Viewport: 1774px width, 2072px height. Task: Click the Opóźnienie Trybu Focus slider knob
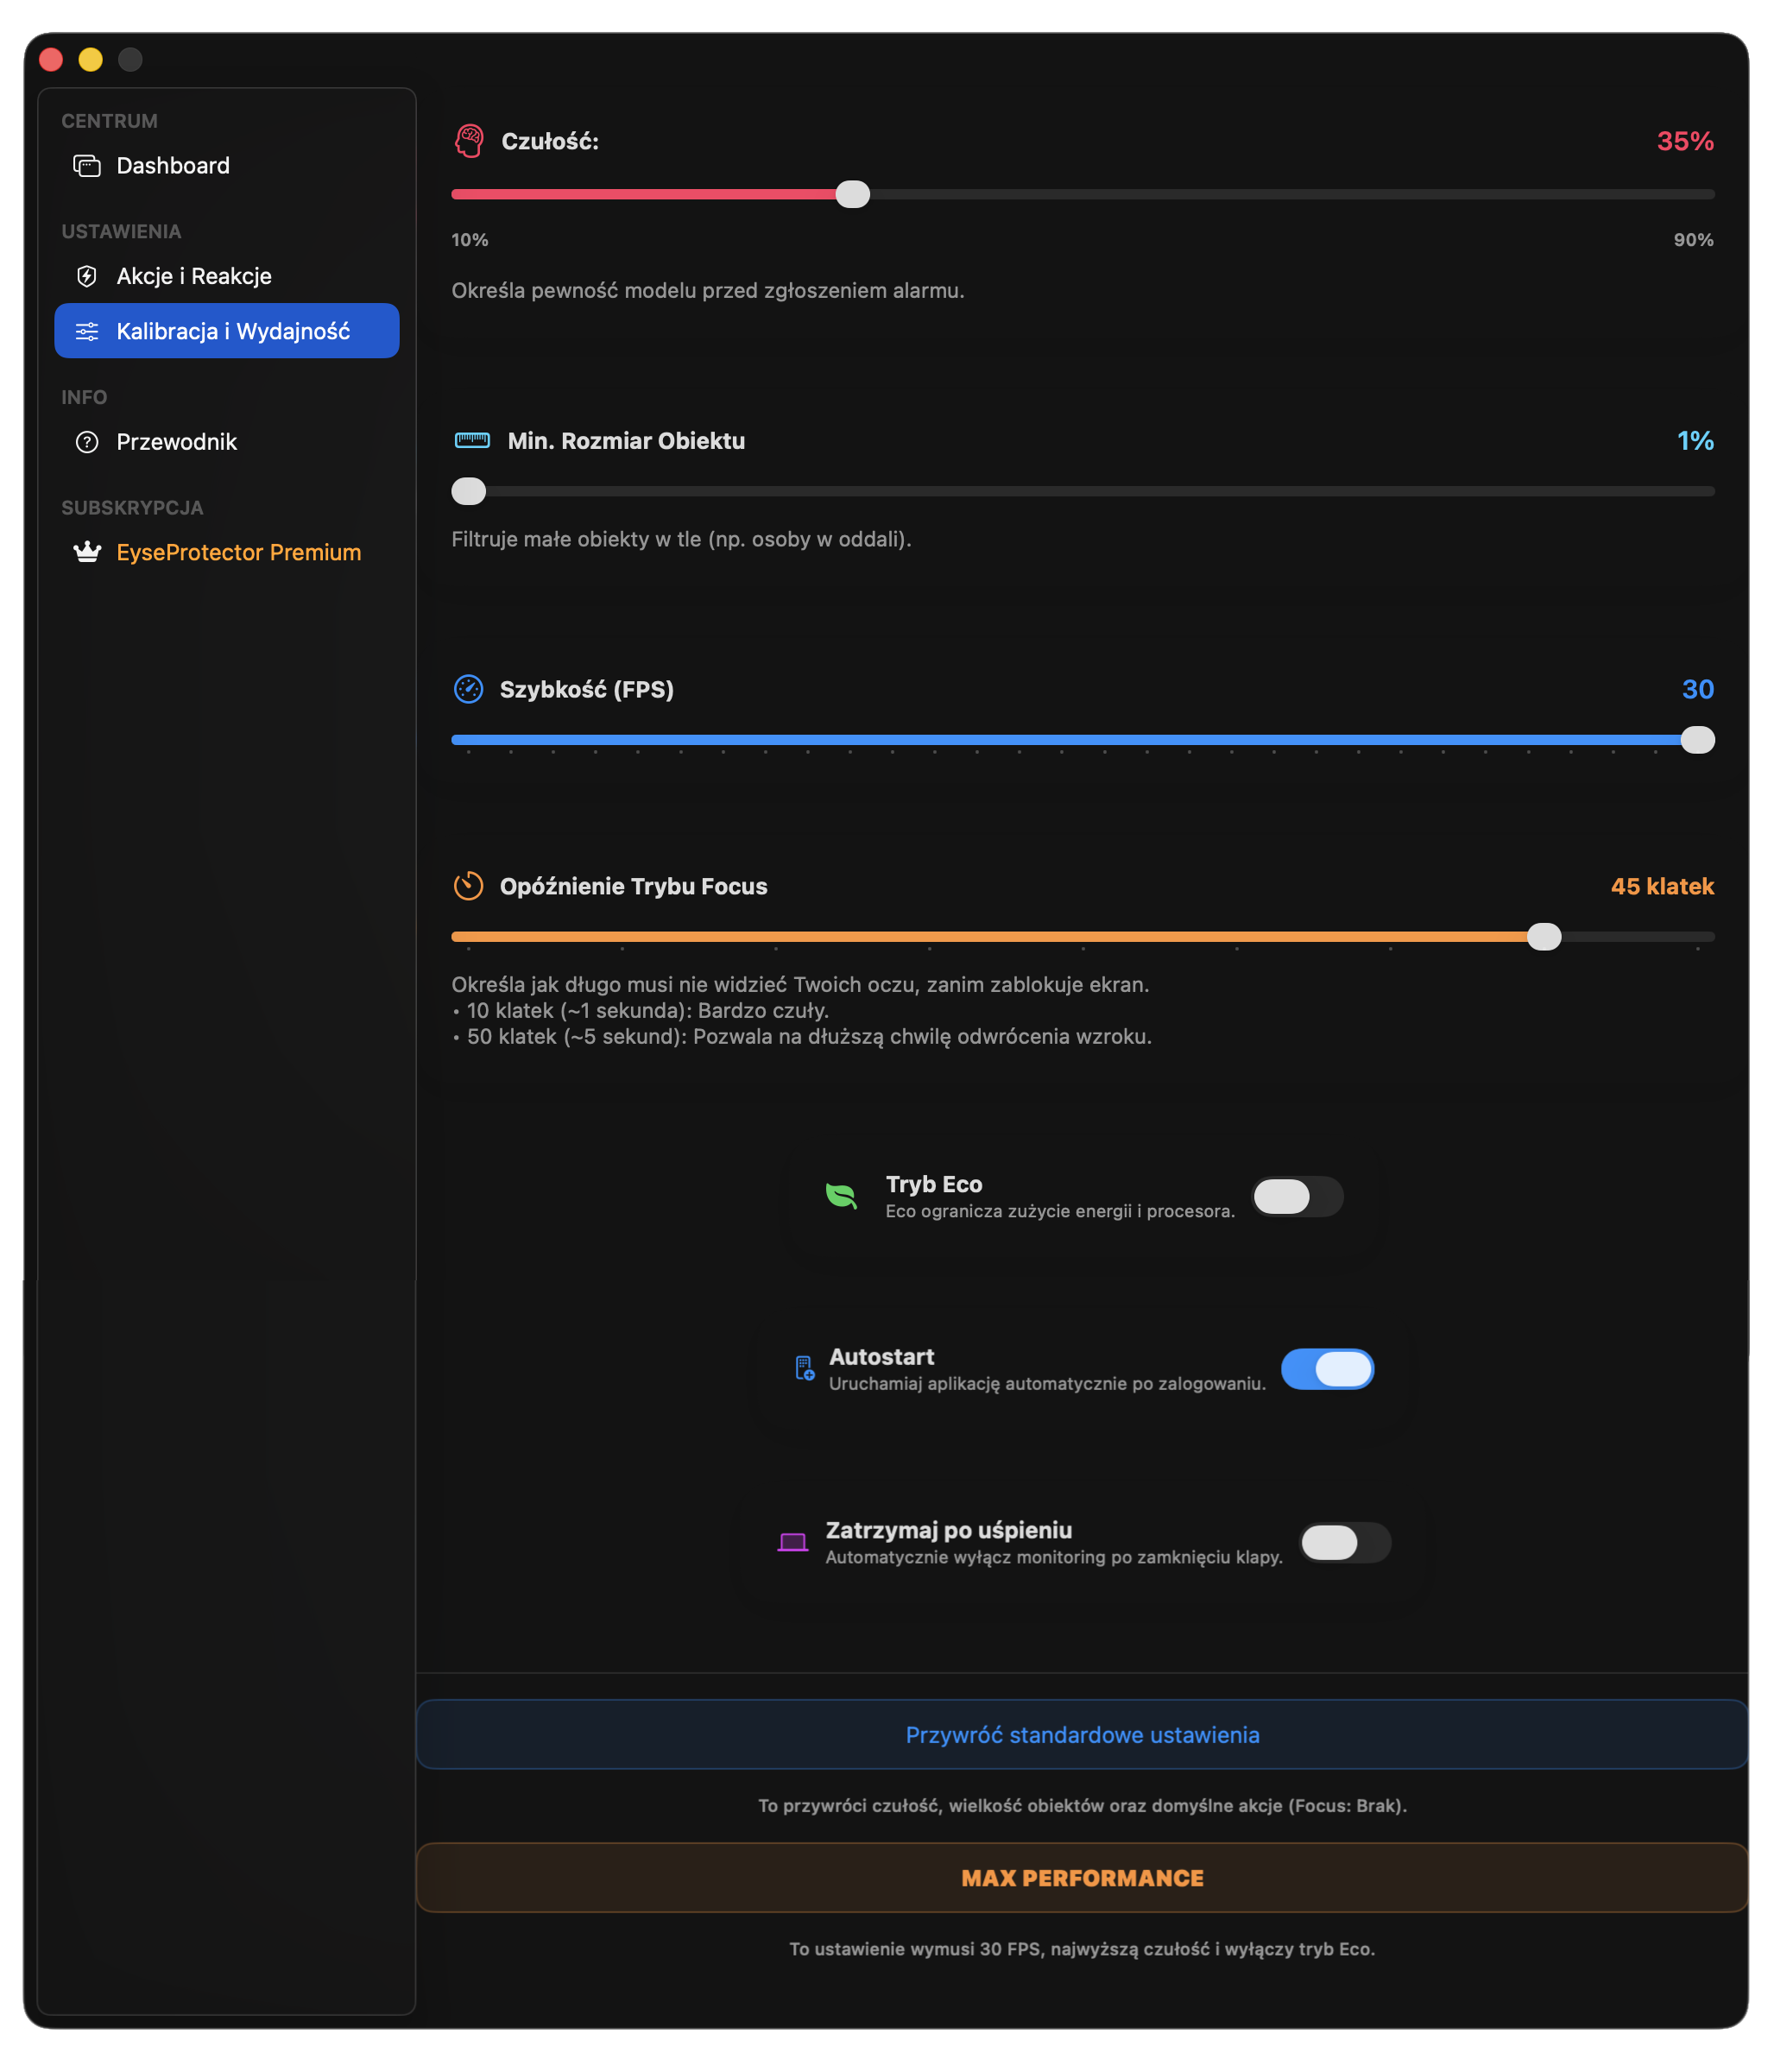(x=1544, y=937)
